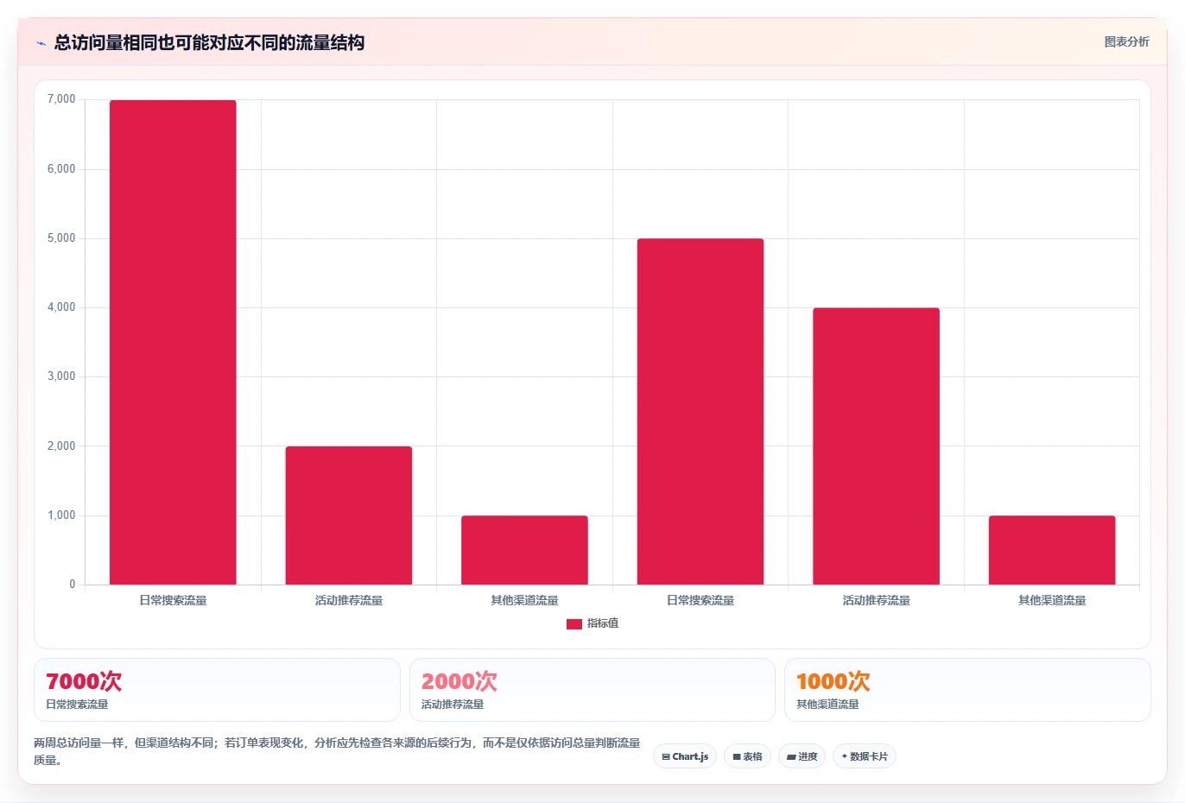Click the 7,000-high 日常搜索流量 bar
This screenshot has width=1185, height=803.
(173, 342)
